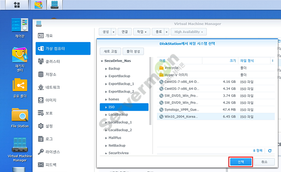The image size is (281, 172).
Task: Select the 4.34 GB CentOS ISO file
Action: tap(216, 89)
